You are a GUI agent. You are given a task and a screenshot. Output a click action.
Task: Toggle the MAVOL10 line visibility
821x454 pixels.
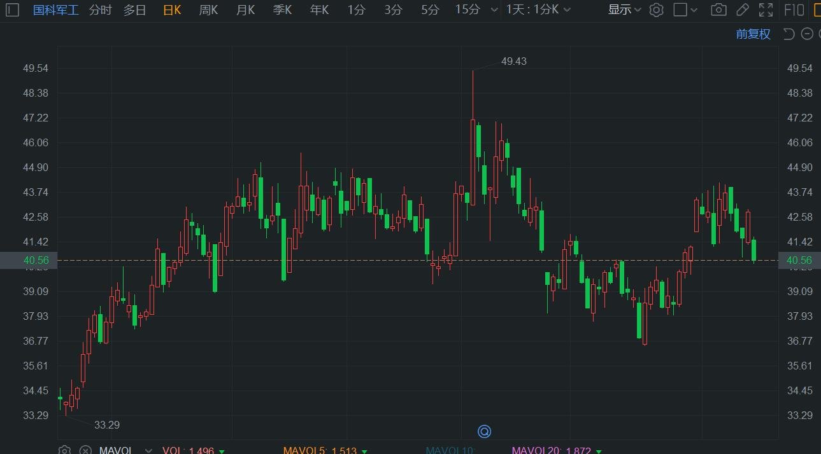(x=450, y=451)
